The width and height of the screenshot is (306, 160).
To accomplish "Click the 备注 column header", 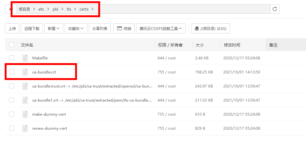I will click(273, 45).
